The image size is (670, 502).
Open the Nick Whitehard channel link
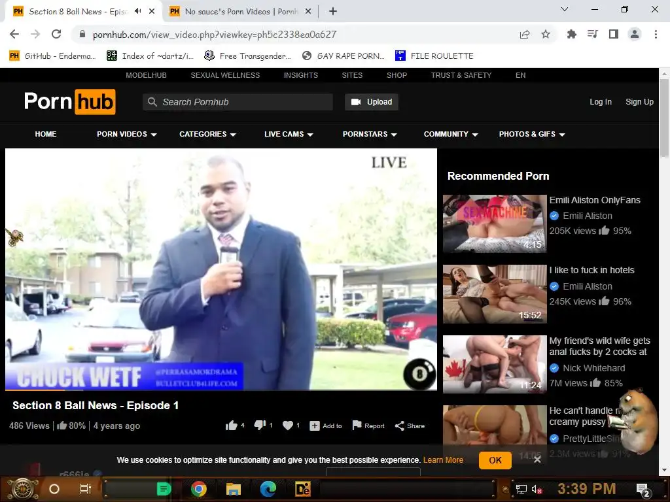coord(593,368)
